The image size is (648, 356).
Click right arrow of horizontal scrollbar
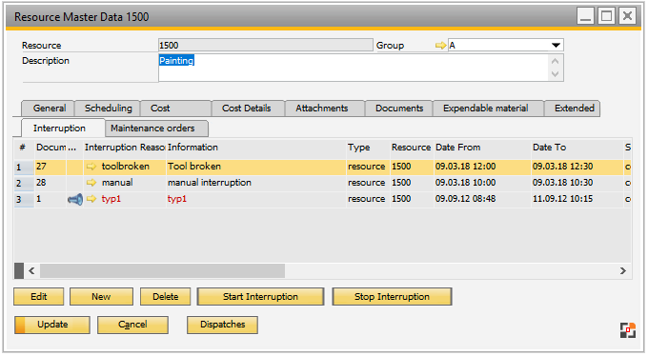click(x=623, y=271)
